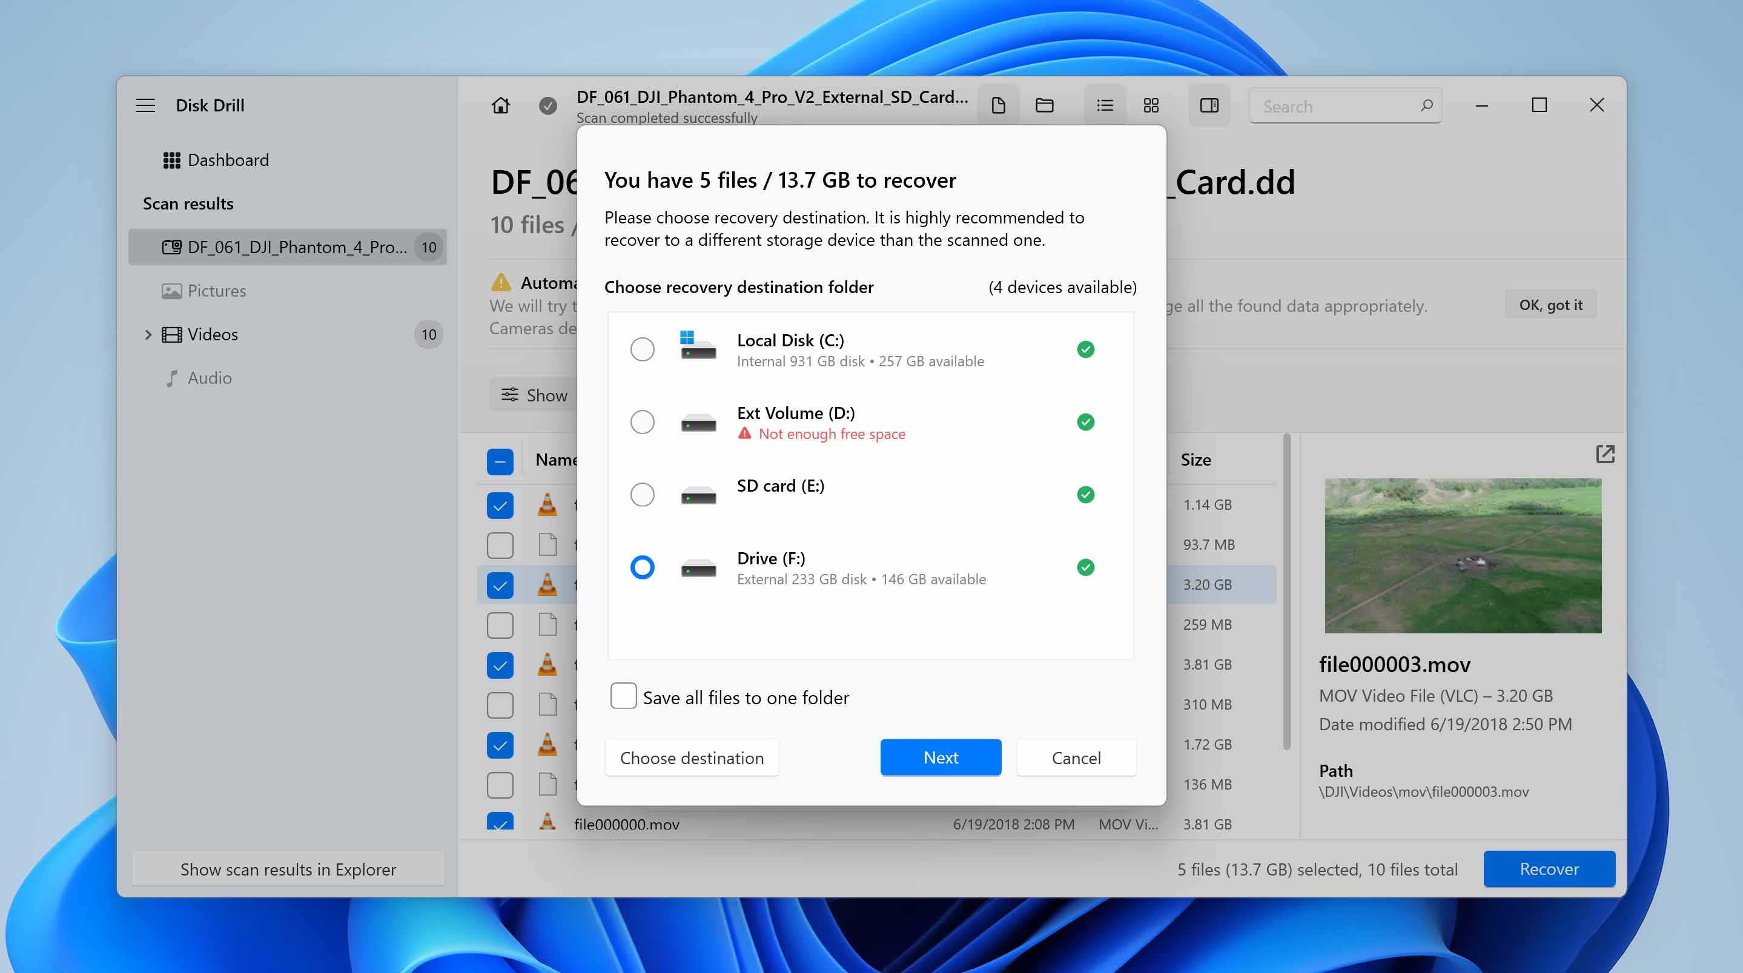
Task: Click the 310 MB size cell
Action: point(1207,705)
